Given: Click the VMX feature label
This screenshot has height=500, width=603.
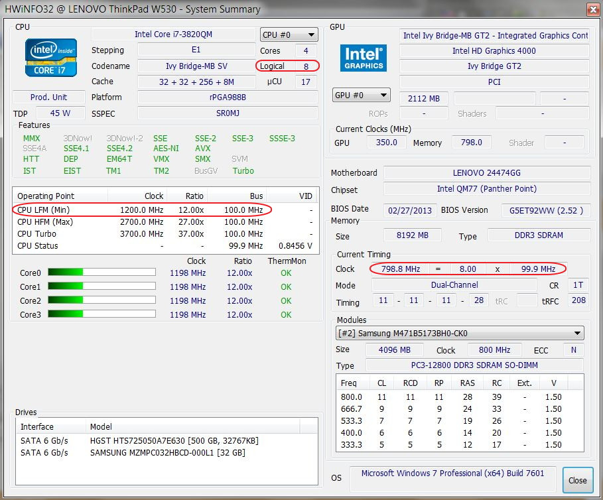Looking at the screenshot, I should click(x=161, y=158).
